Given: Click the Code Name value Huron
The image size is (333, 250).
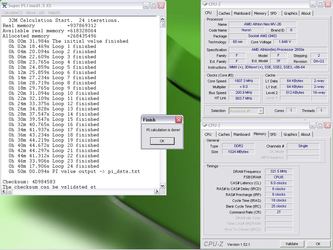Looking at the screenshot, I should tap(246, 30).
